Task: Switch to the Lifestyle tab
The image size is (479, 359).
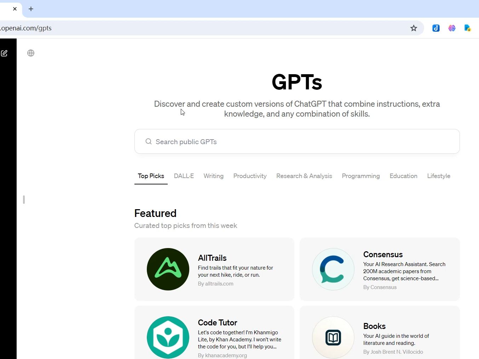Action: pyautogui.click(x=439, y=176)
